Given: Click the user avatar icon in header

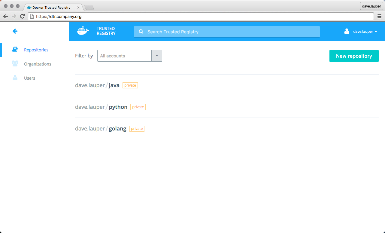Looking at the screenshot, I should click(x=347, y=31).
